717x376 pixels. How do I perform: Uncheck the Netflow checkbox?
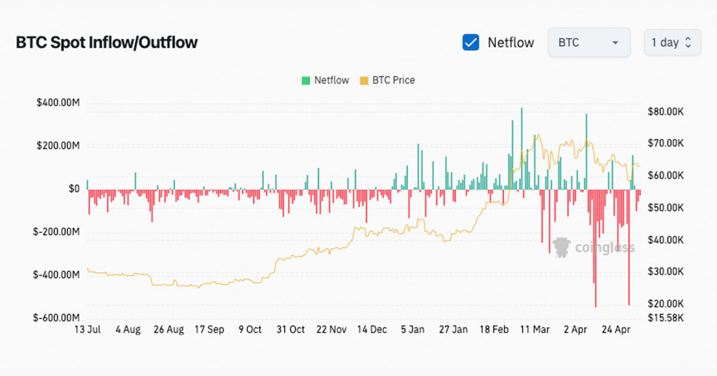click(x=471, y=42)
